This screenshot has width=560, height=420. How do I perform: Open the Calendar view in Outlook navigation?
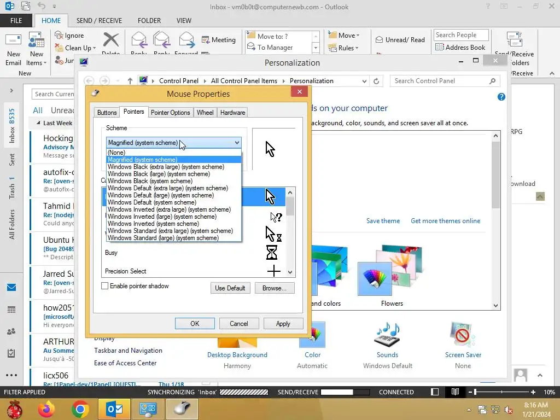[x=11, y=310]
